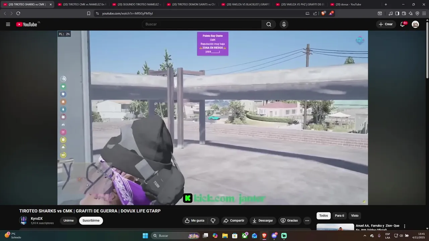This screenshot has width=429, height=241.
Task: Close the TIROTEO SHARKS vs CMK tab
Action: pos(51,4)
